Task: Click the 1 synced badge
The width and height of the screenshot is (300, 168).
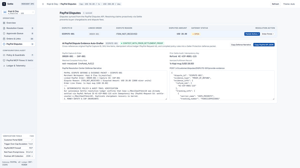Action: pyautogui.click(x=87, y=13)
